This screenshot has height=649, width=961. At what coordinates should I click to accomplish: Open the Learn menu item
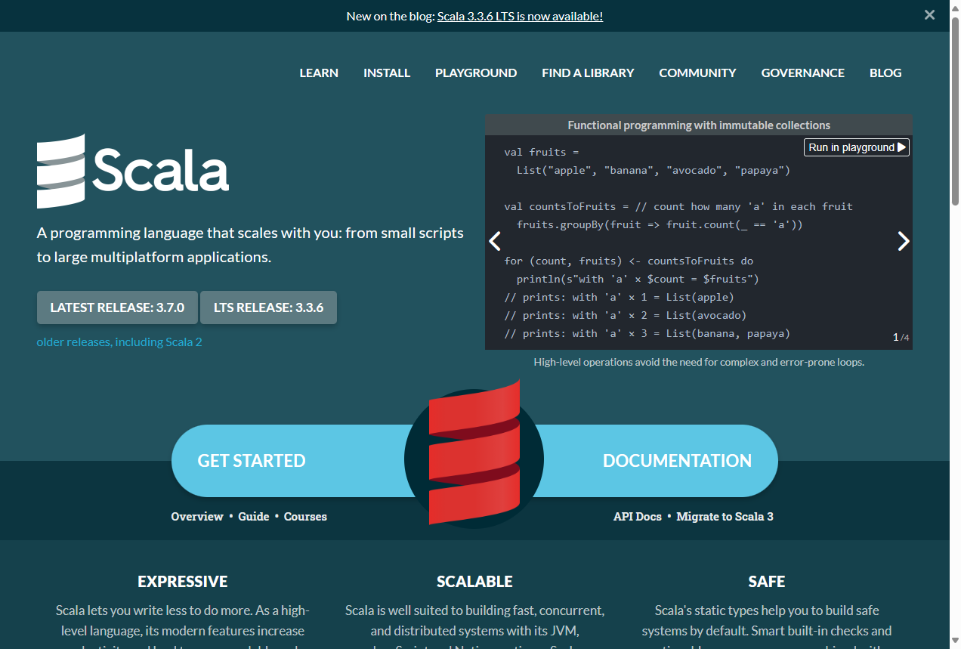(319, 73)
